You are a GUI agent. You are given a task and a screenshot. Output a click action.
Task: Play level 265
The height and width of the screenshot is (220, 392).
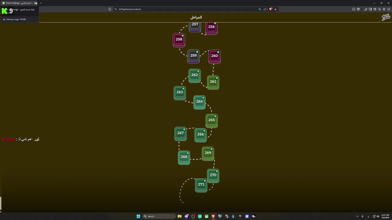pyautogui.click(x=212, y=120)
